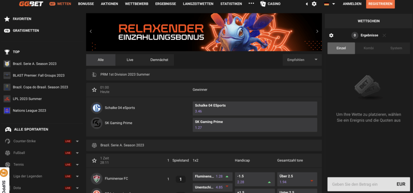Open Langzeitwetten section

click(x=198, y=4)
